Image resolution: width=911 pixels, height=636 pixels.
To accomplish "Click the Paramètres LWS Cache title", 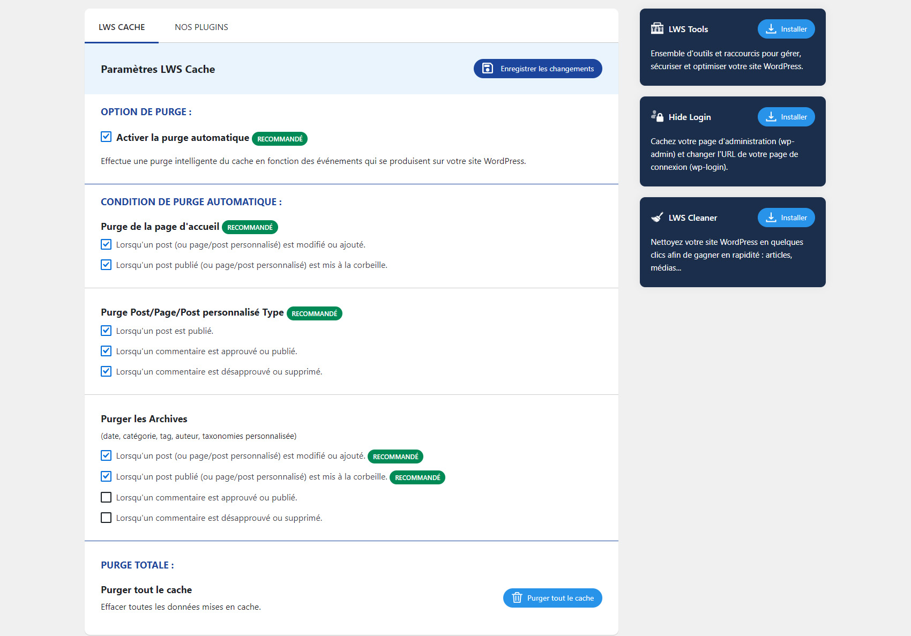I will pos(158,69).
